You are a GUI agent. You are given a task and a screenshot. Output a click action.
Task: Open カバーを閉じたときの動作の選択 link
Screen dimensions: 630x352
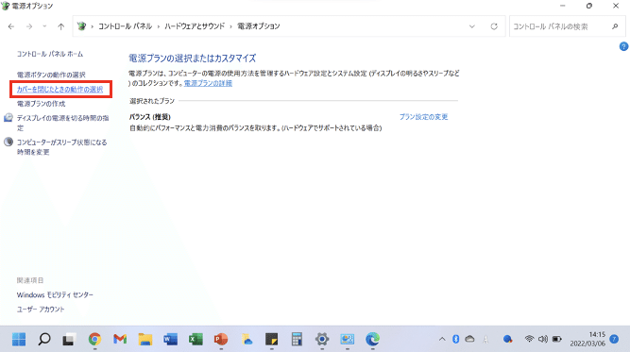[60, 89]
